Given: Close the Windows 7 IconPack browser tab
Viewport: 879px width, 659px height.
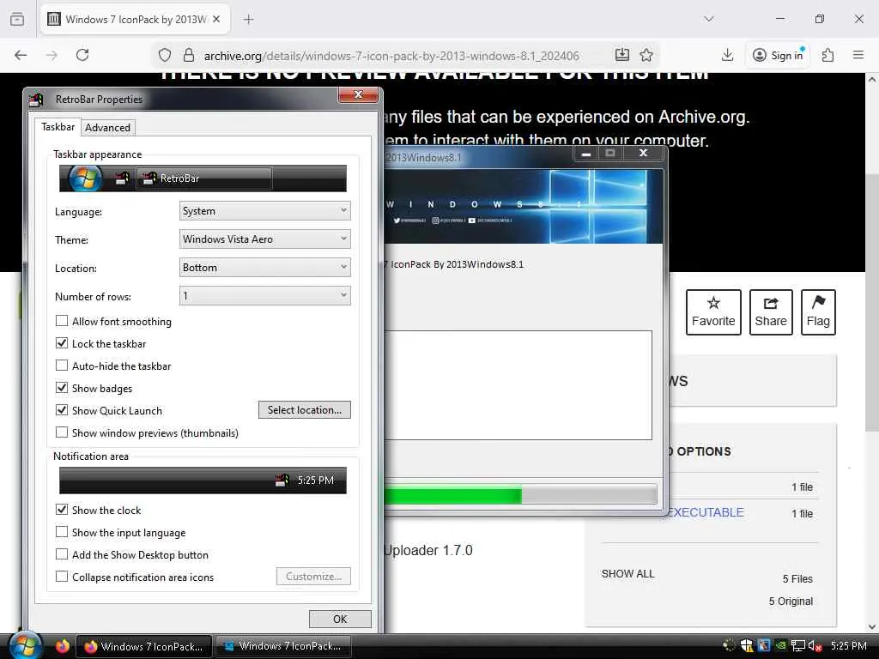Looking at the screenshot, I should pos(216,19).
